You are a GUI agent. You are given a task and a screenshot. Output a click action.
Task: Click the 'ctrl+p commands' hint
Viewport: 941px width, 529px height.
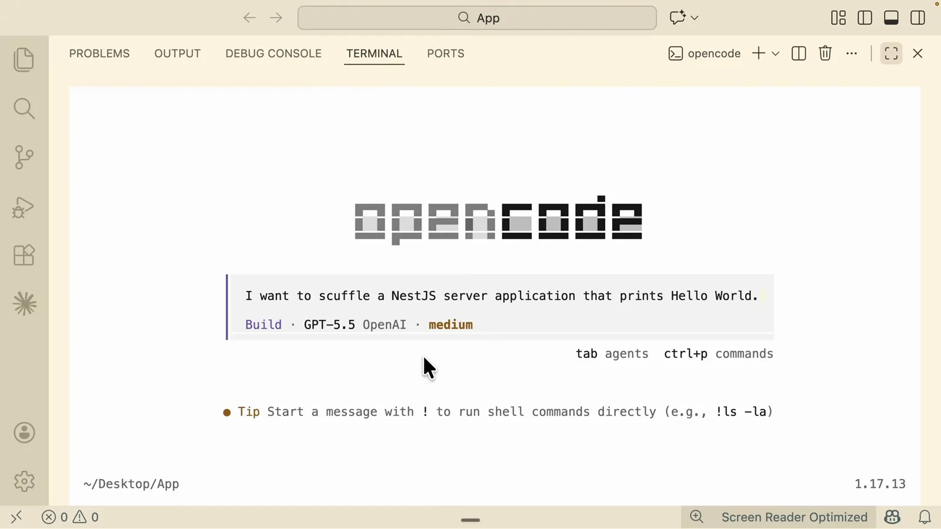(719, 354)
